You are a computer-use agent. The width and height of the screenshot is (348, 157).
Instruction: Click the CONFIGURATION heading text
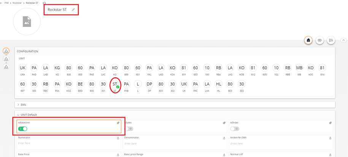(27, 51)
